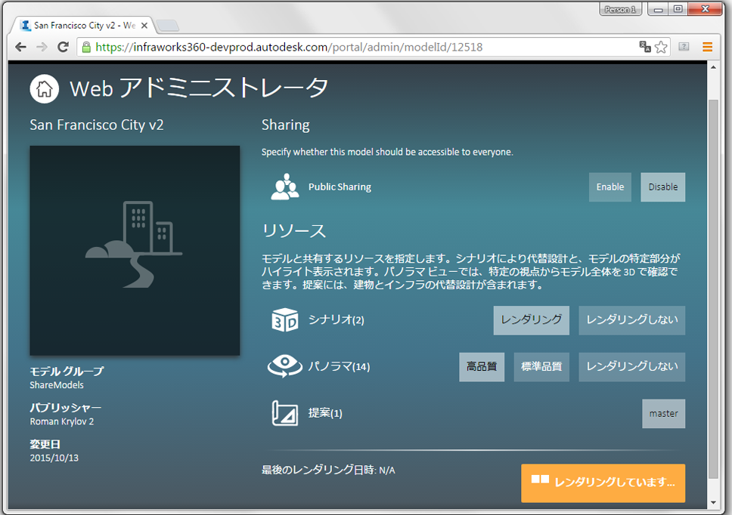732x515 pixels.
Task: Click the 提案(1) label
Action: pos(325,413)
